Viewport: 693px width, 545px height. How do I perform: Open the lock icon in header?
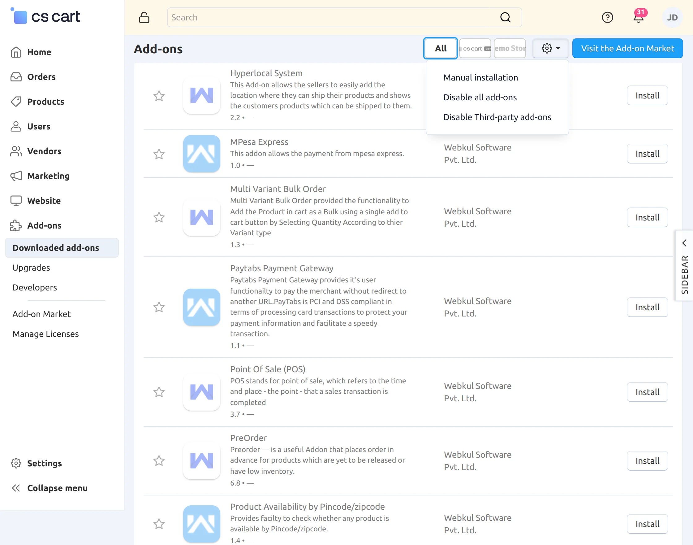[144, 17]
